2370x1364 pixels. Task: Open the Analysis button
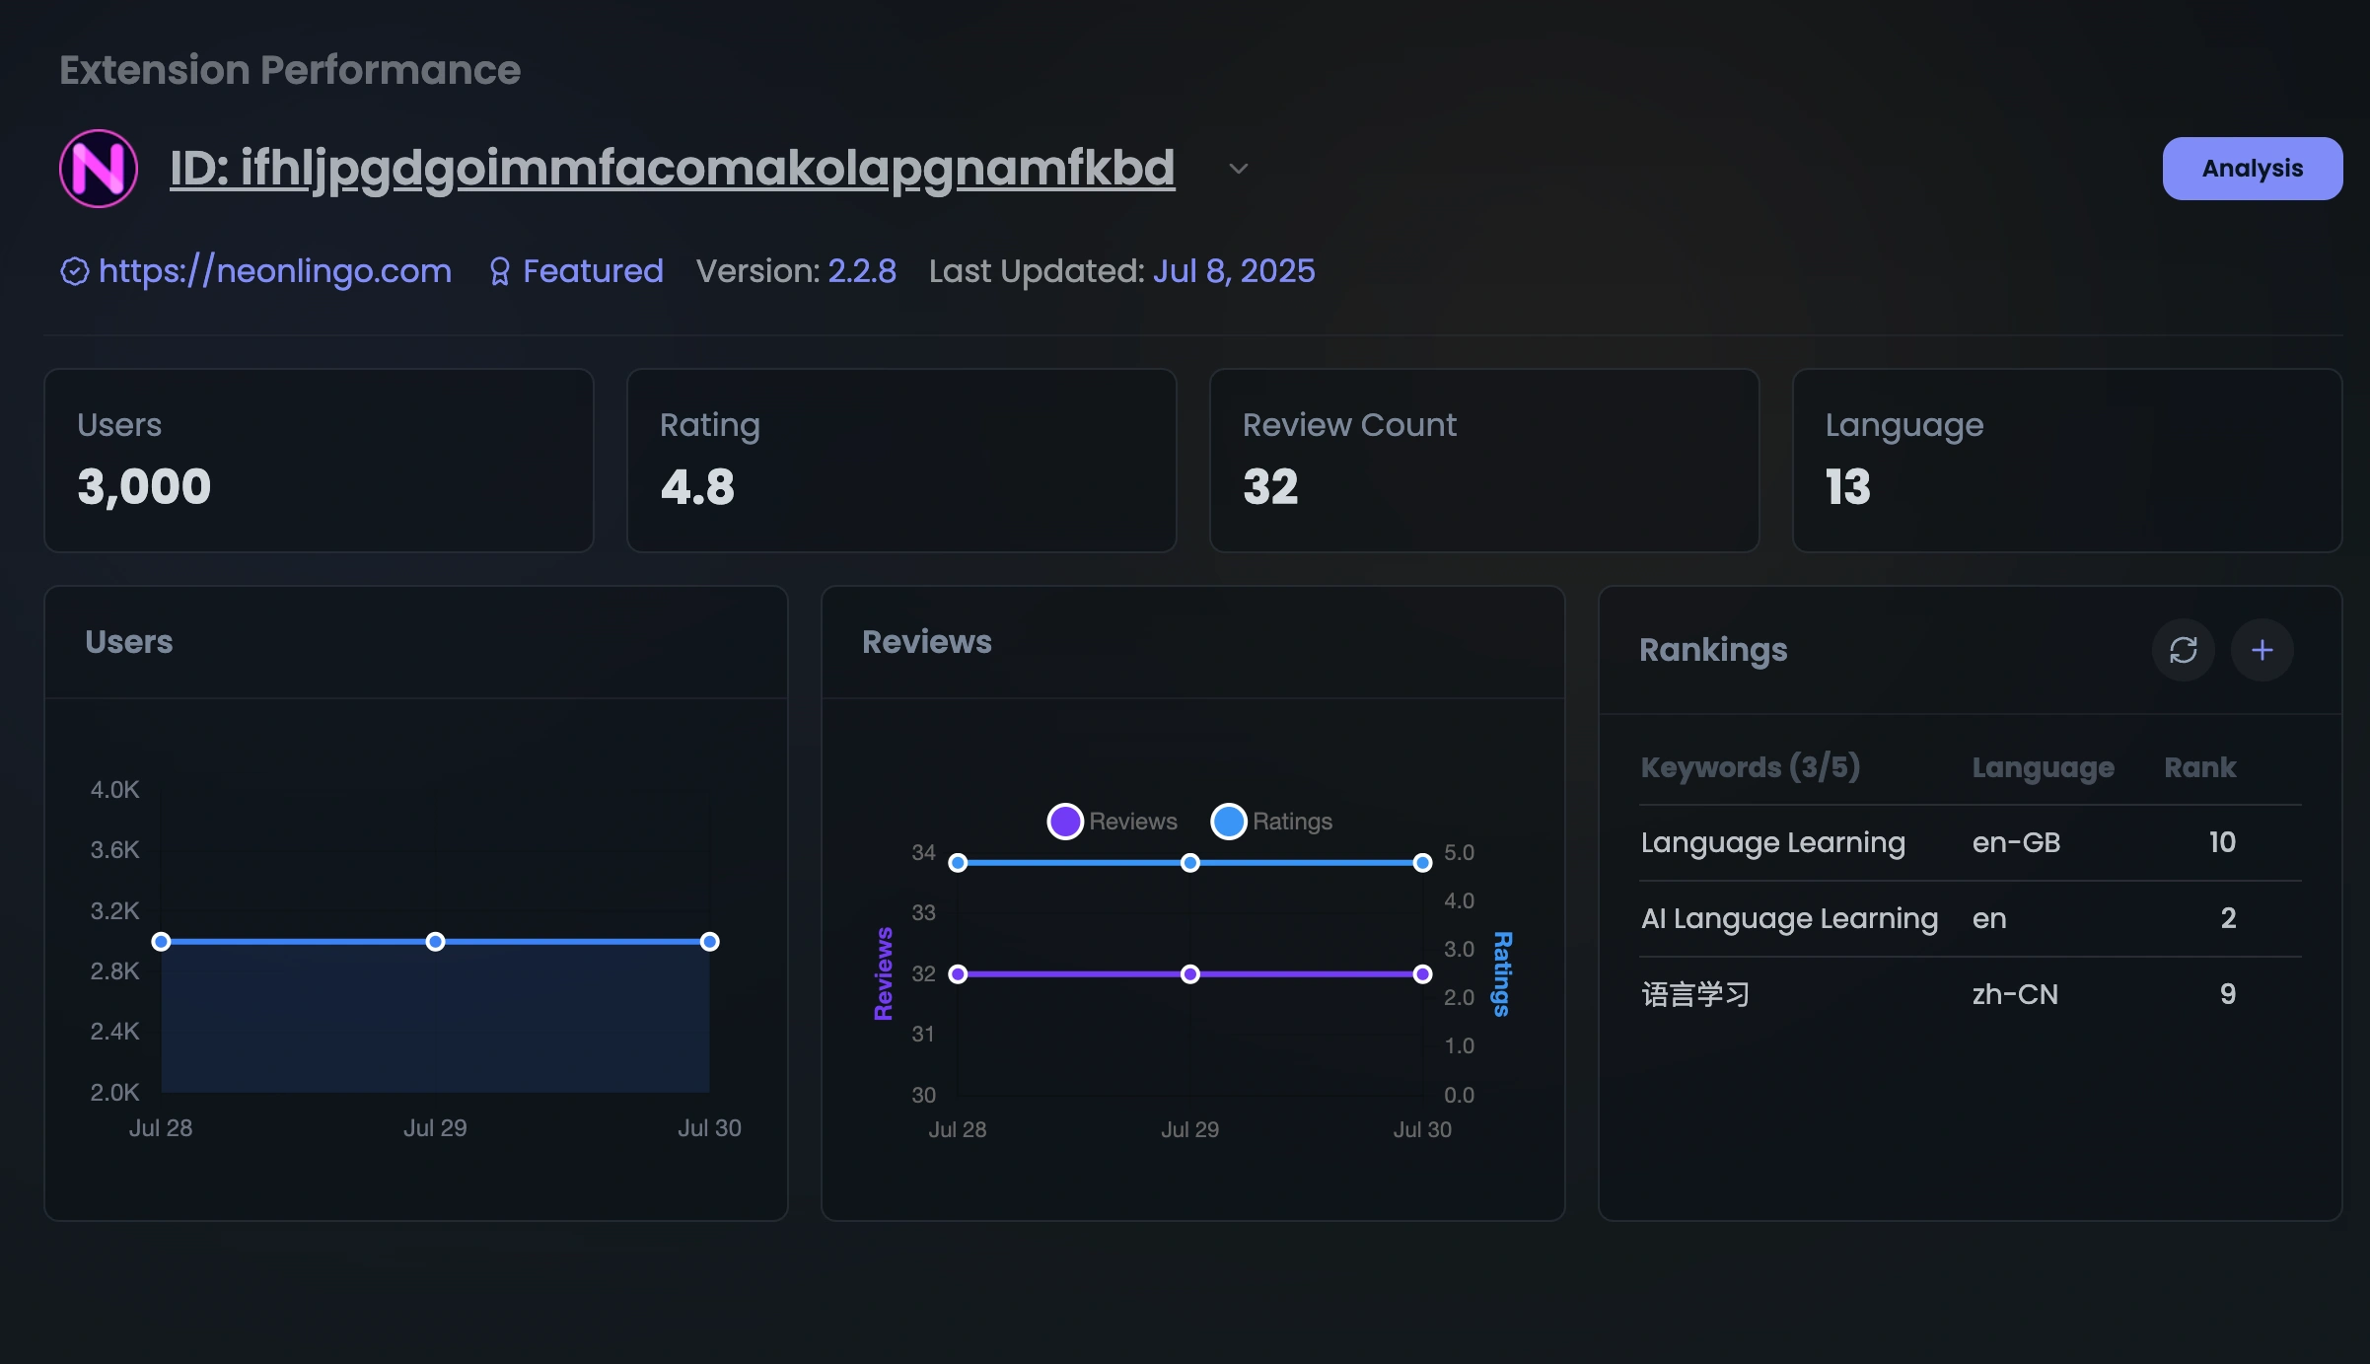2252,169
